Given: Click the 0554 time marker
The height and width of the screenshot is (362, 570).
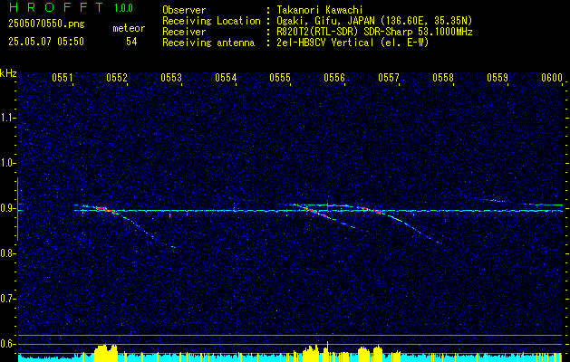Looking at the screenshot, I should (x=226, y=78).
